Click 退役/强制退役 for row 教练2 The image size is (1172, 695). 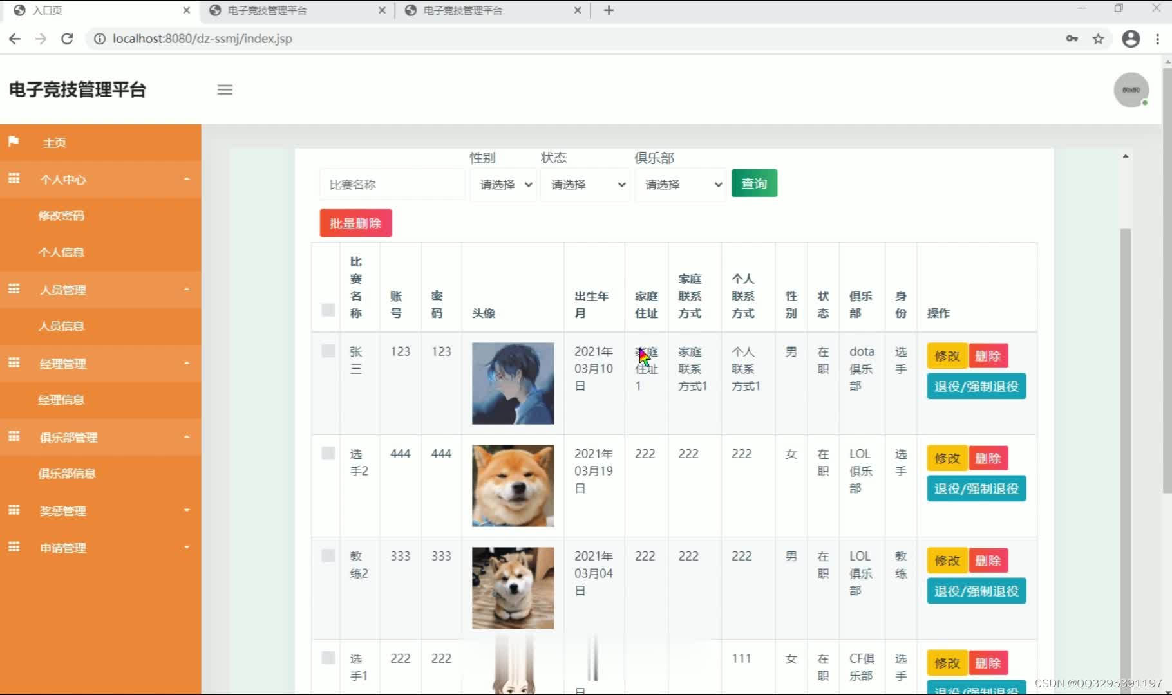pos(976,591)
